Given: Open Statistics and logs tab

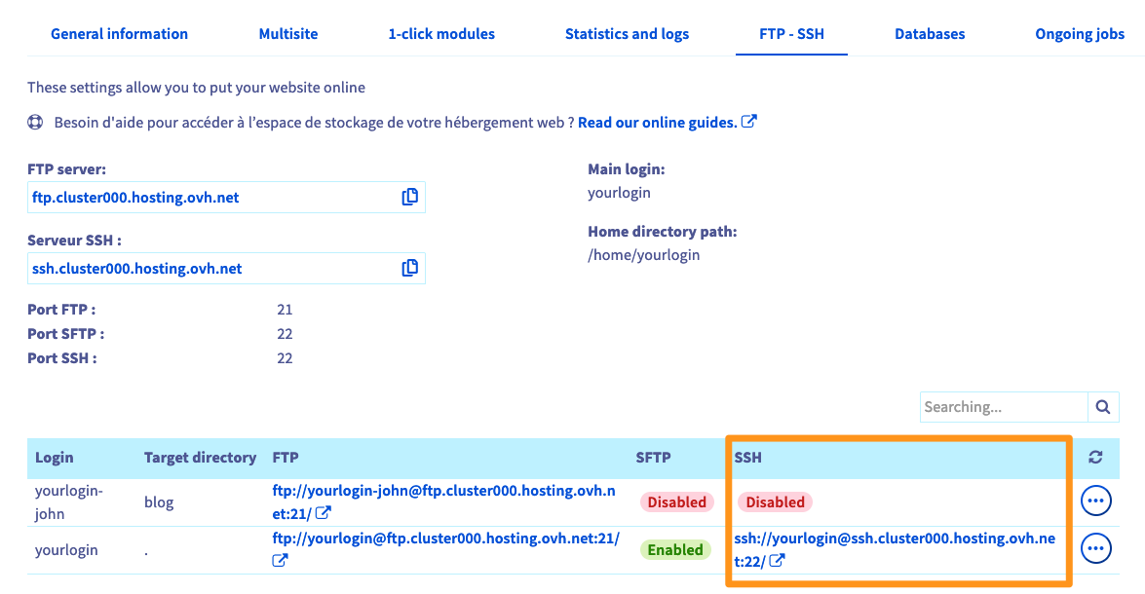Looking at the screenshot, I should 627,33.
